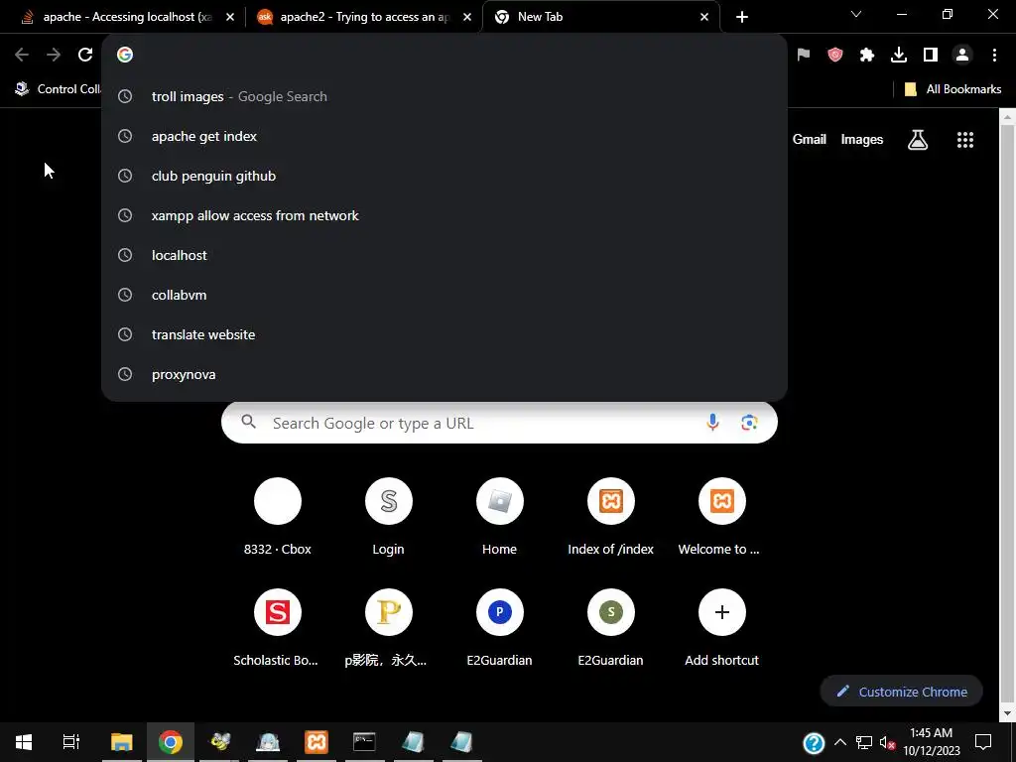The height and width of the screenshot is (762, 1016).
Task: Click the Customize Chrome button
Action: point(901,692)
